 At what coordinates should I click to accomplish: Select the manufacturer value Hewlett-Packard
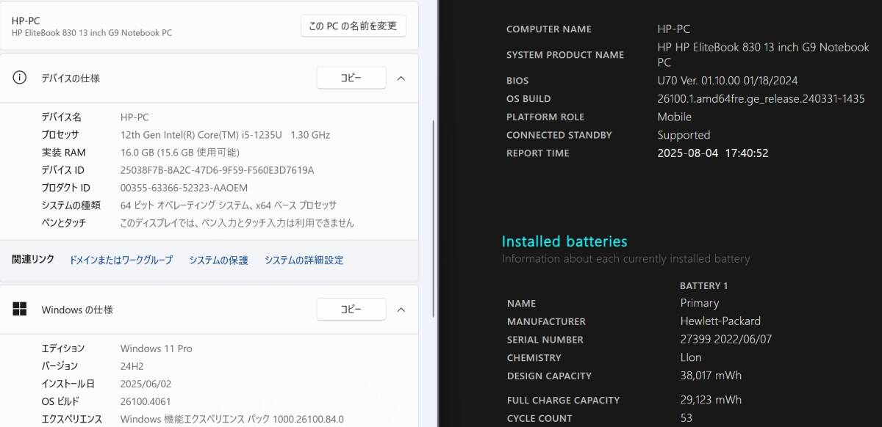point(720,321)
